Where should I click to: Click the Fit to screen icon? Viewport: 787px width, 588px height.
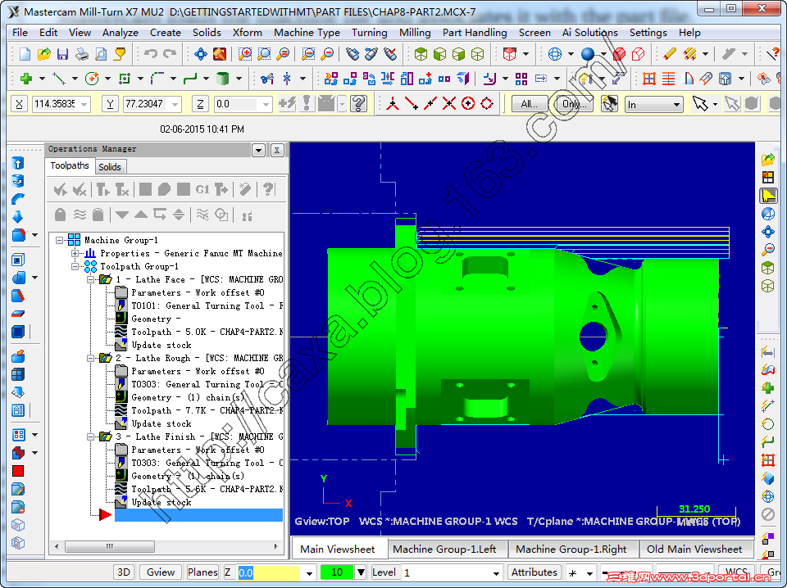click(x=201, y=53)
